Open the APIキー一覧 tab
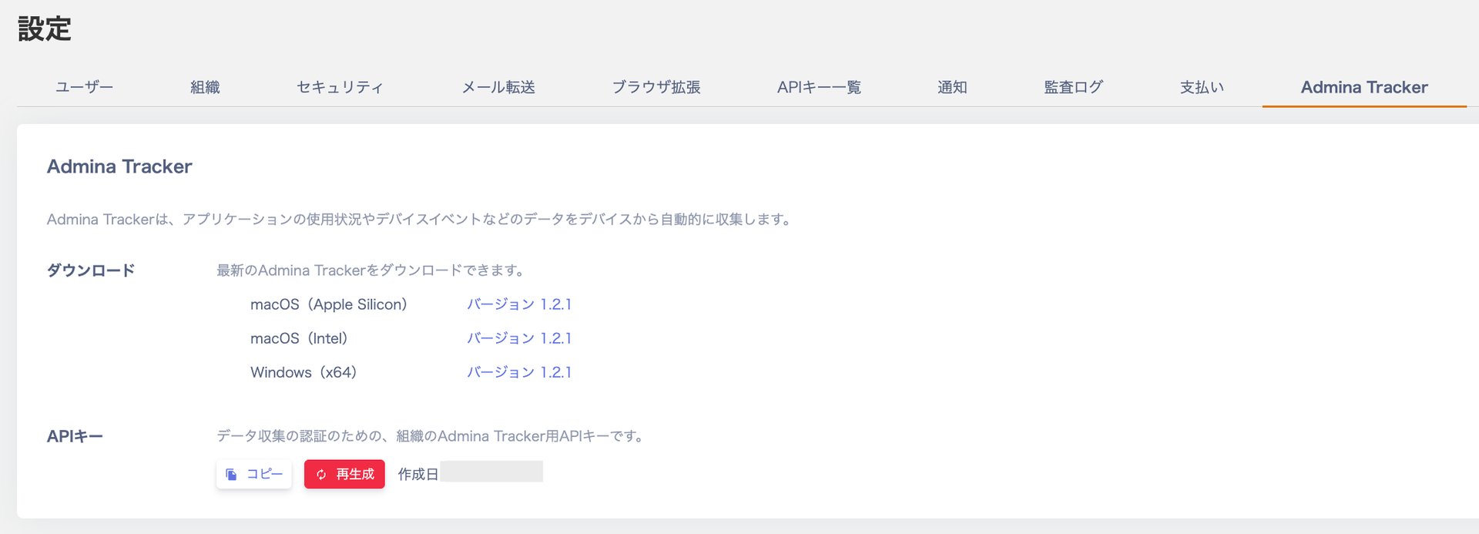This screenshot has width=1479, height=534. coord(819,87)
